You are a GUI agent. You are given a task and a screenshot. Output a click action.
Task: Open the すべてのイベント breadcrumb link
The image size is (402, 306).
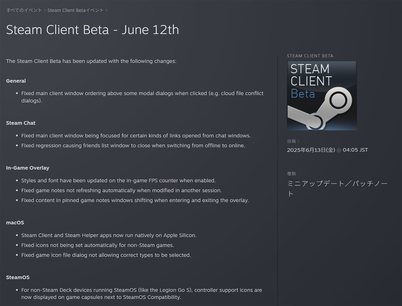24,10
